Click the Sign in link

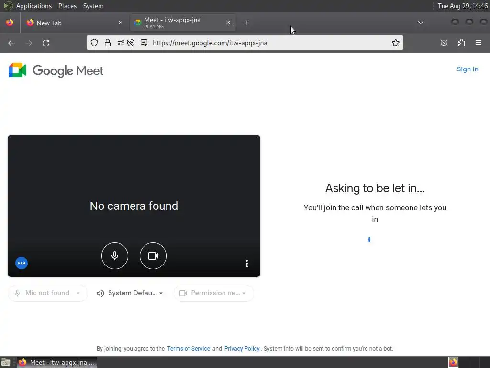point(468,69)
